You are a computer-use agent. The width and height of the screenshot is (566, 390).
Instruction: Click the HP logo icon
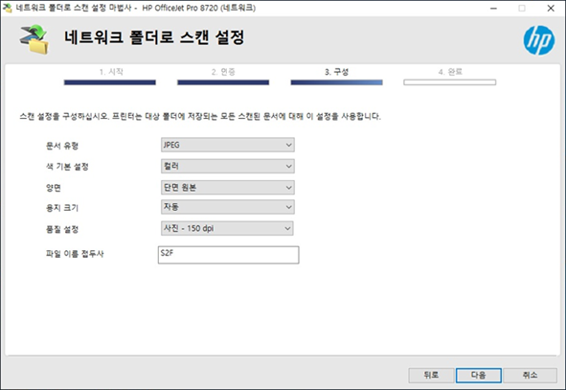(539, 40)
